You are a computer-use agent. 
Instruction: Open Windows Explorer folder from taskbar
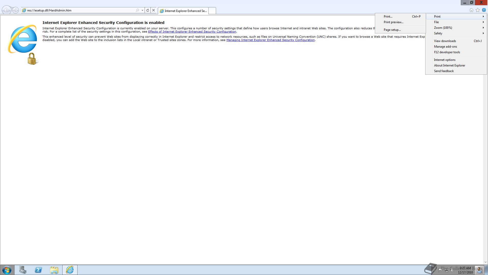tap(54, 270)
